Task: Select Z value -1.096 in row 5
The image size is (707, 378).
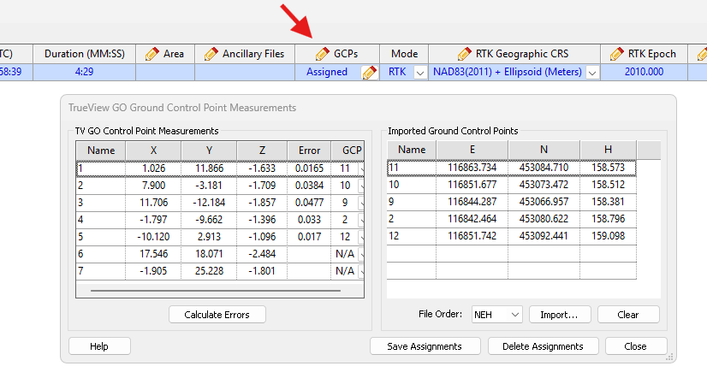Action: pos(262,237)
